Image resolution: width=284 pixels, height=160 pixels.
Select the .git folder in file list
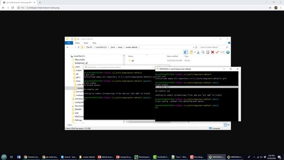tap(131, 60)
